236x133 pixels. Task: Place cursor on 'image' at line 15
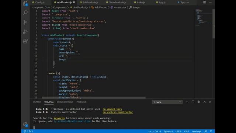click(x=62, y=59)
